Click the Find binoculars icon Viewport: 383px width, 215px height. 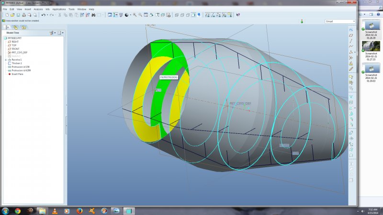(x=92, y=15)
